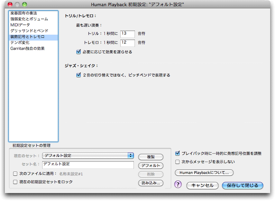Click the セット名 text field
275x201 pixels.
(x=88, y=165)
